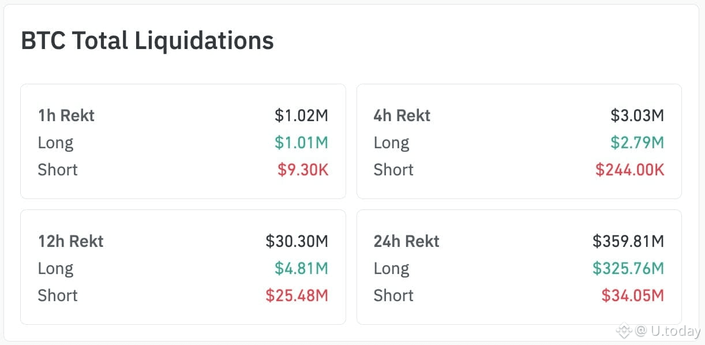Click the $25.48M short liquidation value

tap(297, 295)
